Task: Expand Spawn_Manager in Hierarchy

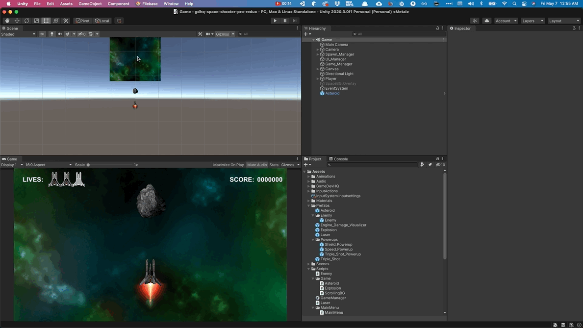Action: tap(318, 54)
